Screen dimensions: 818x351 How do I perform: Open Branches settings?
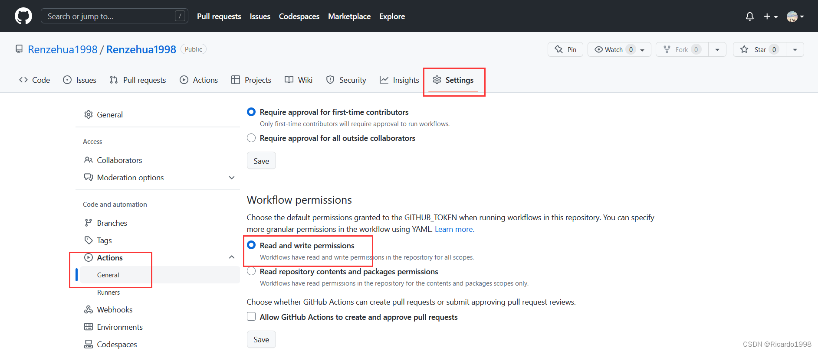point(158,223)
